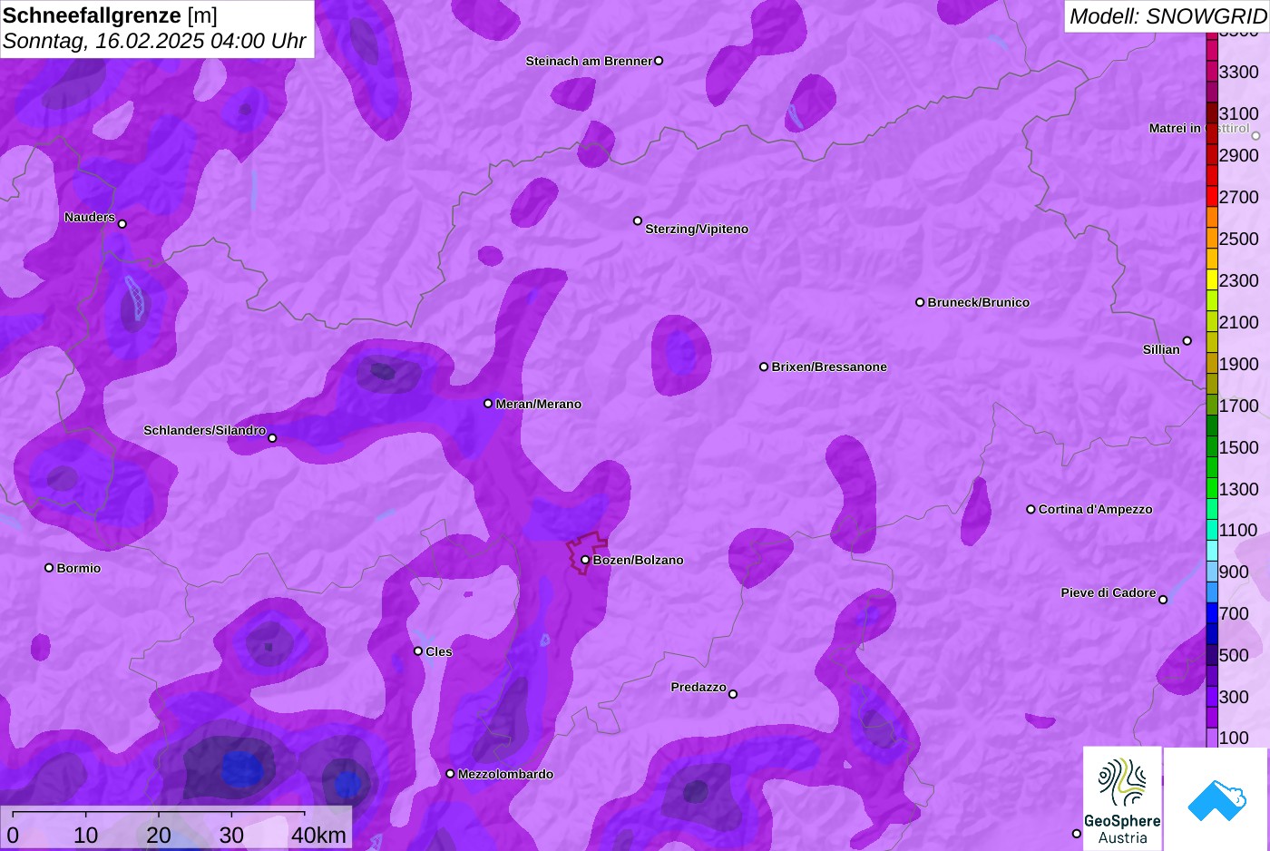Viewport: 1270px width, 851px height.
Task: Click the blue cloud arrow logo
Action: (1216, 799)
